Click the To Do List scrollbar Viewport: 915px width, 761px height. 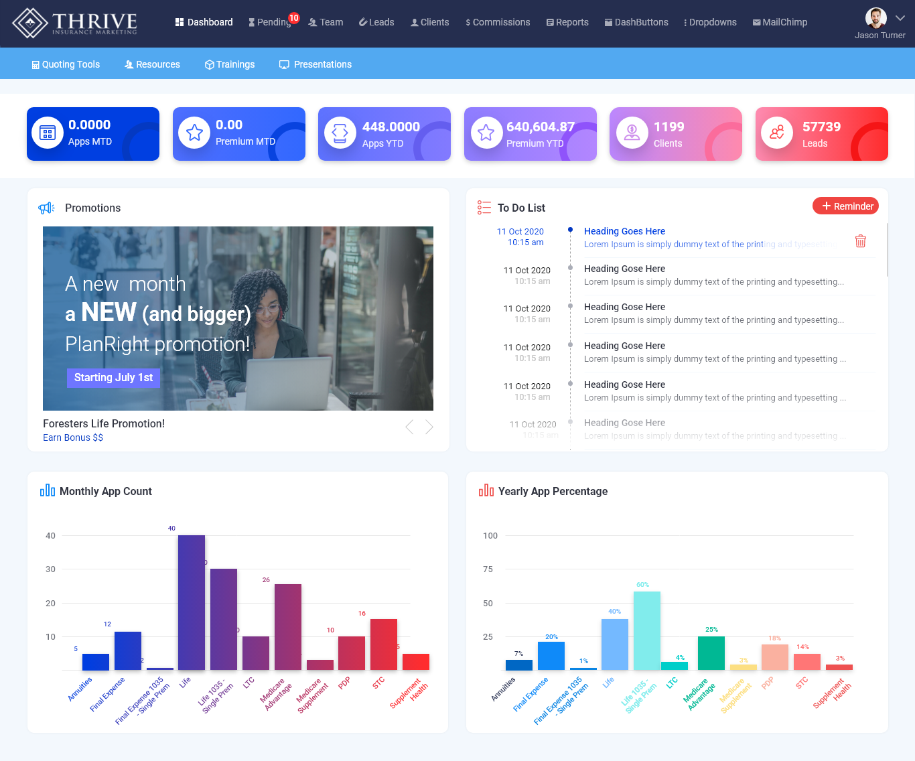[887, 249]
